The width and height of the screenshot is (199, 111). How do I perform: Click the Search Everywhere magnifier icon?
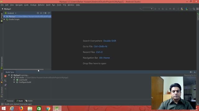click(x=194, y=9)
